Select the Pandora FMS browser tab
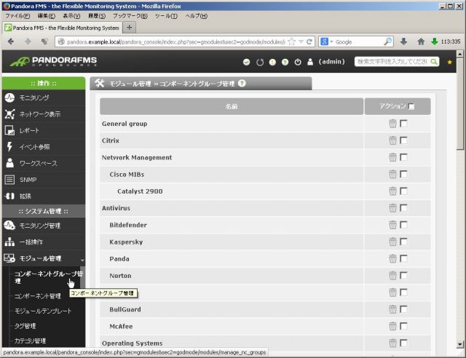Screen dimensions: 466x358 point(62,28)
